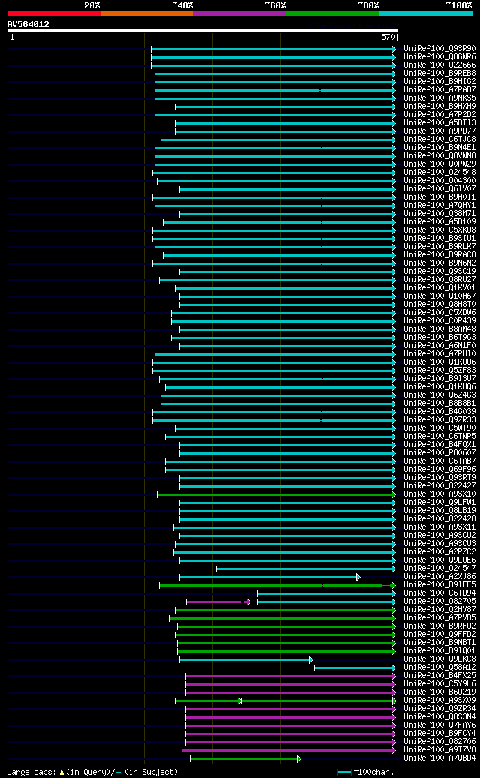Open hit UniRef100_Q8GWR6
The width and height of the screenshot is (480, 778).
point(439,57)
